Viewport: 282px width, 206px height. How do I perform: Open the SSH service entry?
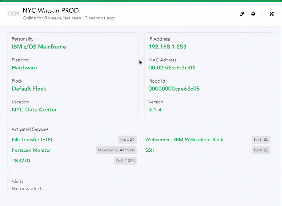point(150,150)
